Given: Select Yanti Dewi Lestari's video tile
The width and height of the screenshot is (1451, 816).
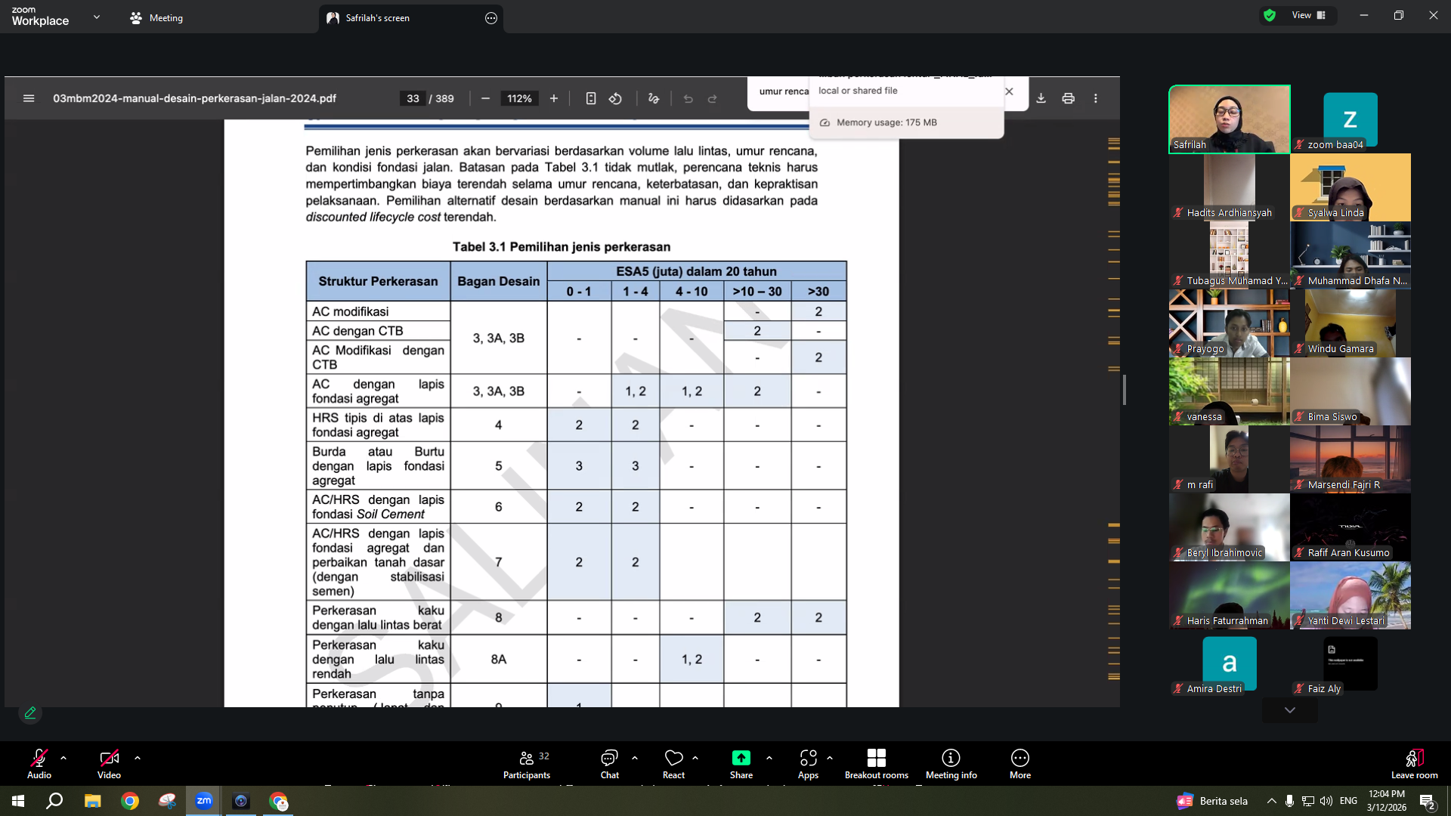Looking at the screenshot, I should 1350,595.
